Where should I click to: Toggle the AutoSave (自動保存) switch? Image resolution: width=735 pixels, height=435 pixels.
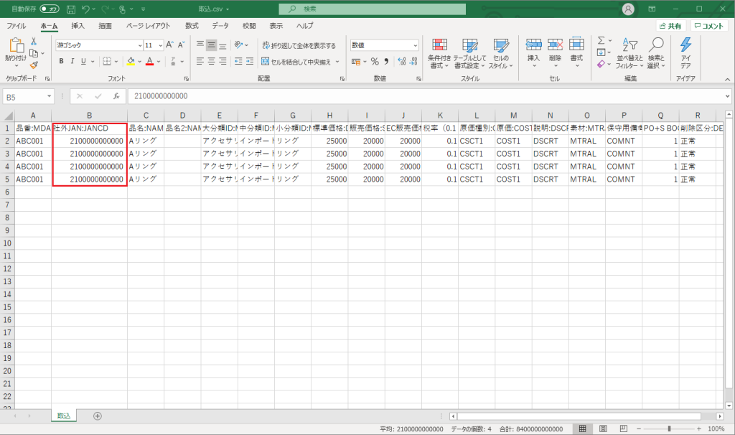point(50,9)
